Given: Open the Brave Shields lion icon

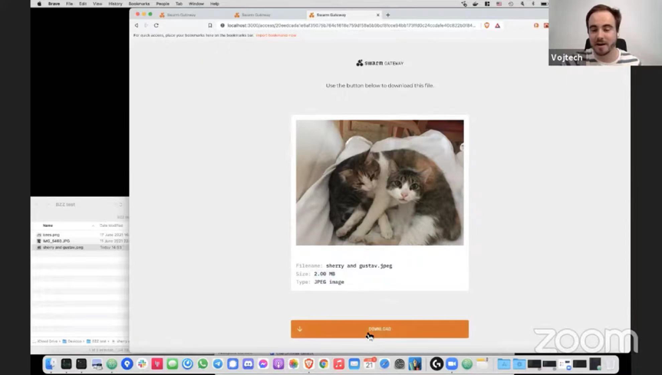Looking at the screenshot, I should pyautogui.click(x=487, y=25).
